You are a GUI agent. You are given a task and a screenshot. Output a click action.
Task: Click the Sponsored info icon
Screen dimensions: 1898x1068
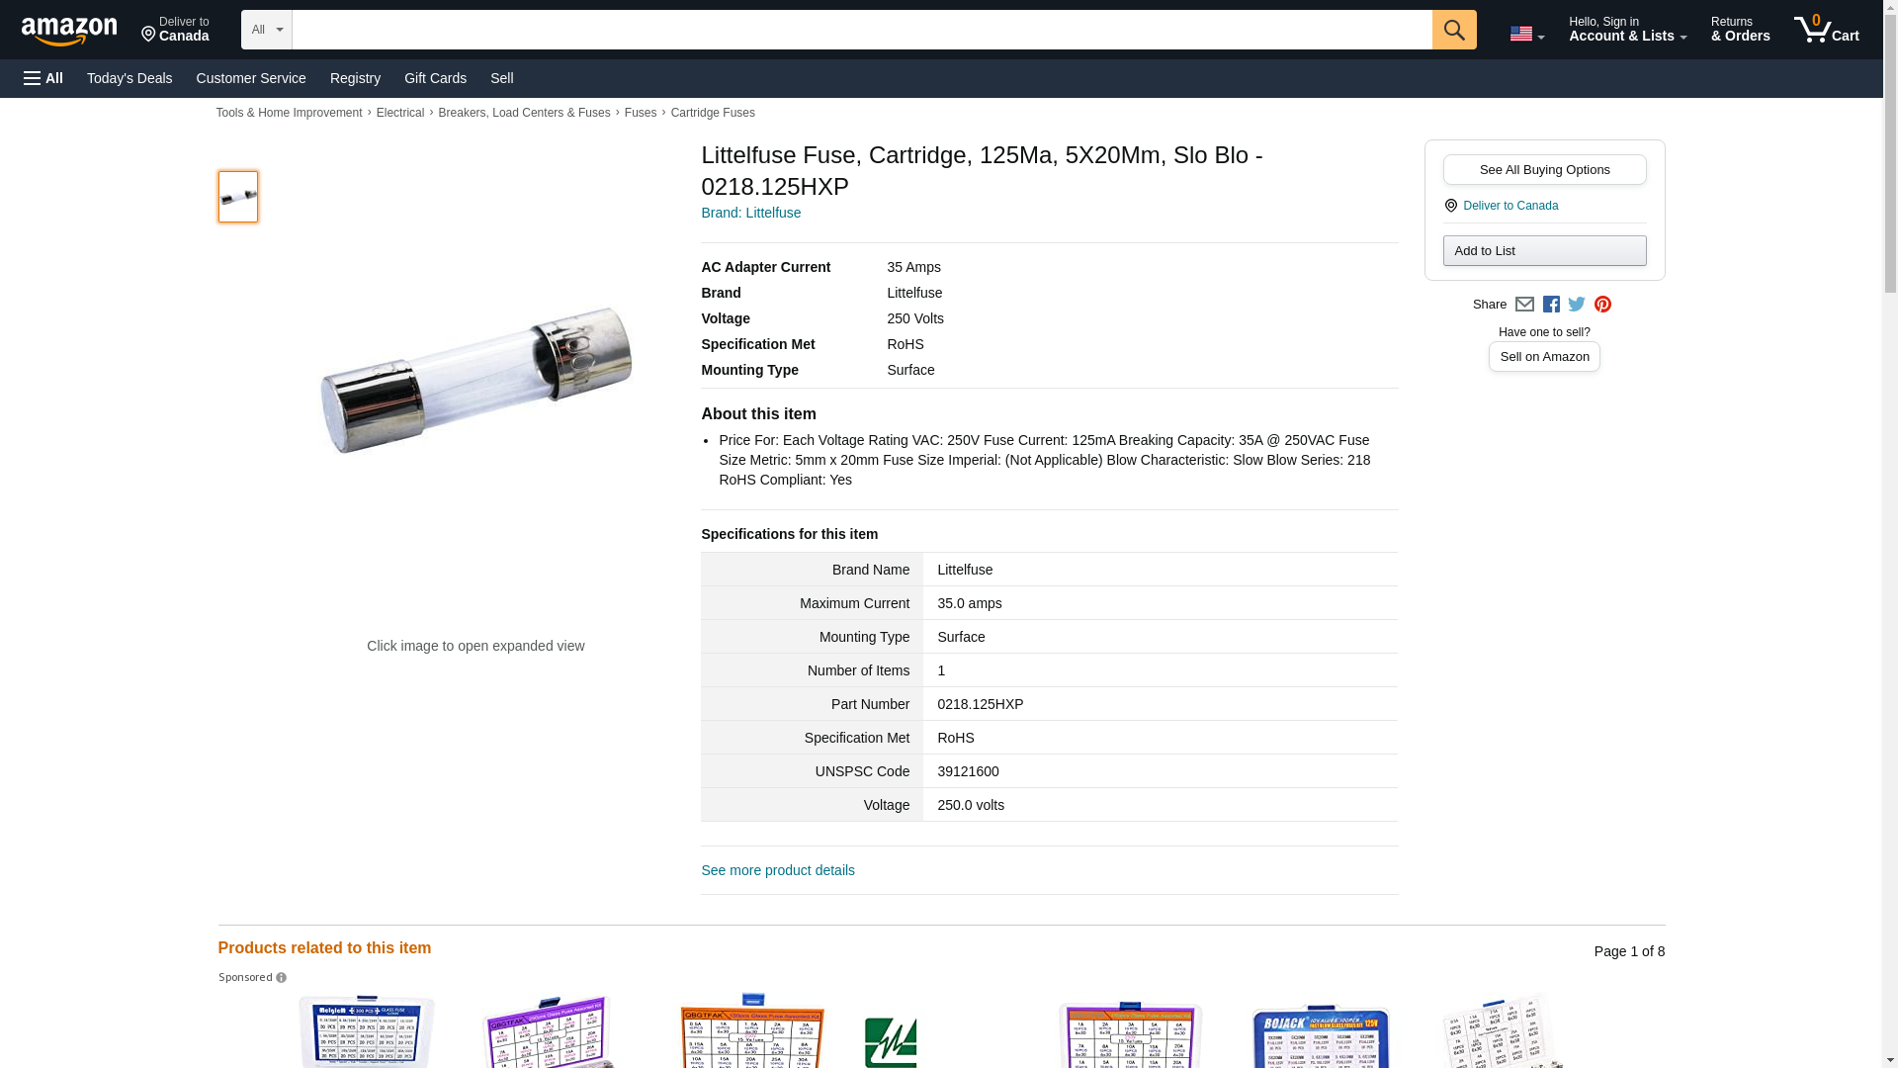click(x=281, y=978)
